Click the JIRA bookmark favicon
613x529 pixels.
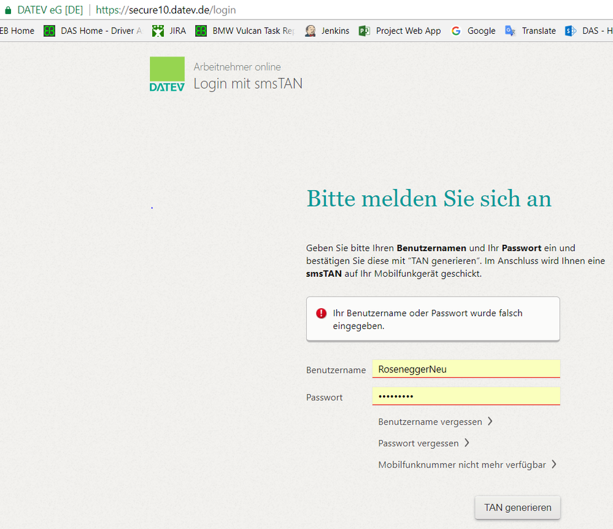click(158, 31)
